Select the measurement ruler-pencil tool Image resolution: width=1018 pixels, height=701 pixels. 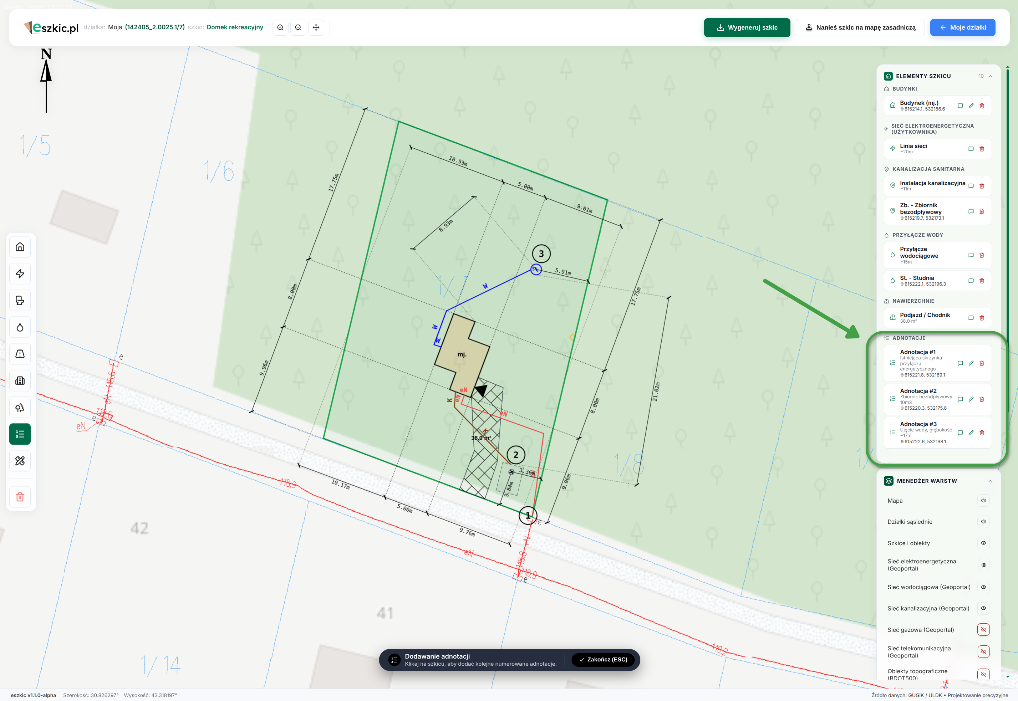pos(20,461)
